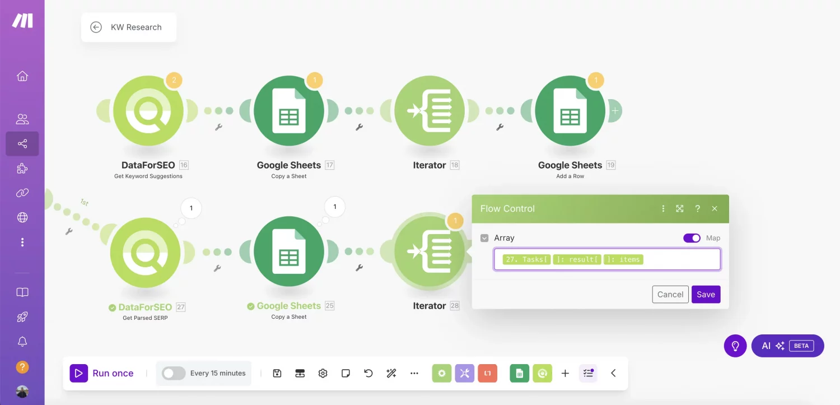Select Scenarios share icon in sidebar
The height and width of the screenshot is (405, 840).
tap(22, 144)
